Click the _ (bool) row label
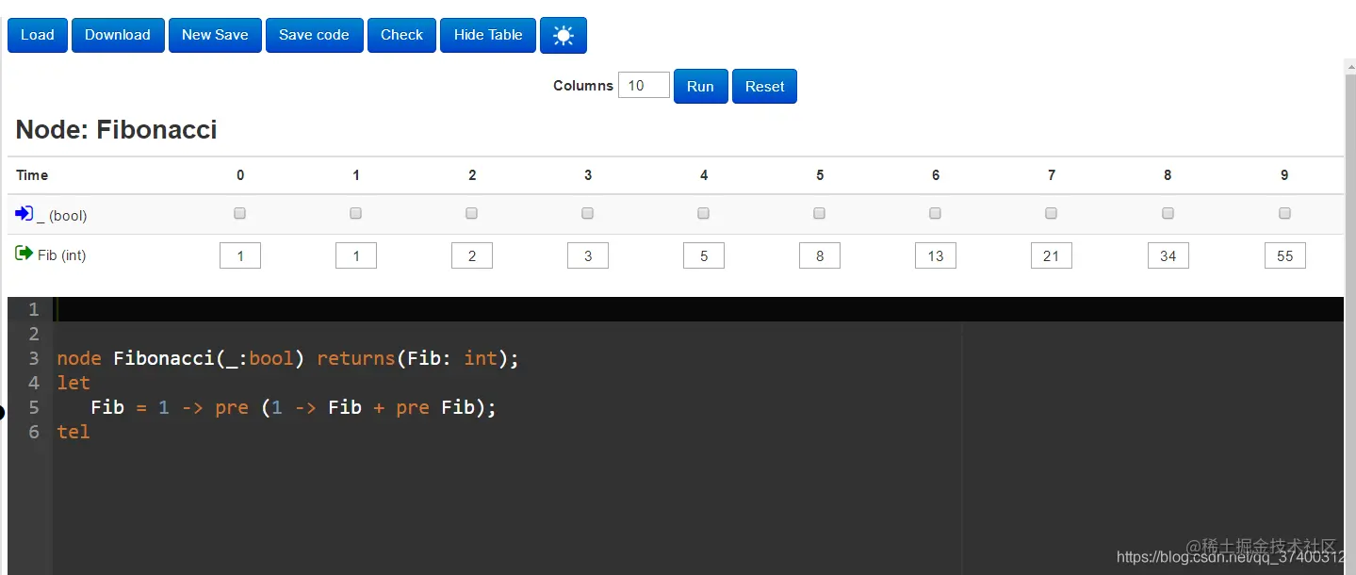 point(62,216)
